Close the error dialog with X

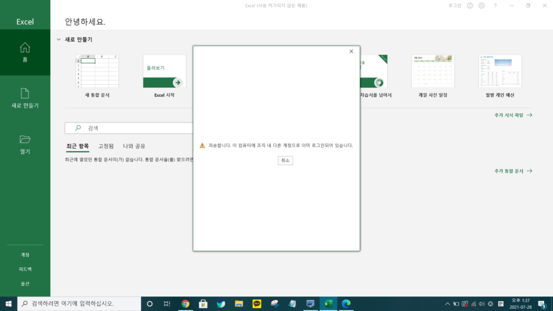pos(351,51)
